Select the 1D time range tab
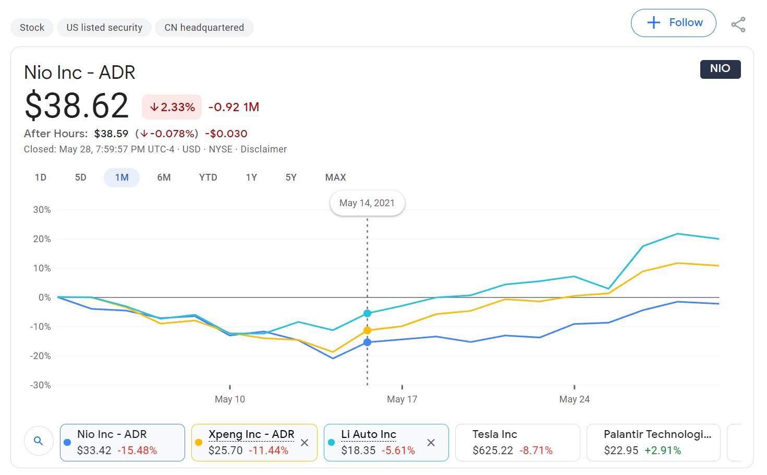767x475 pixels. [x=41, y=177]
